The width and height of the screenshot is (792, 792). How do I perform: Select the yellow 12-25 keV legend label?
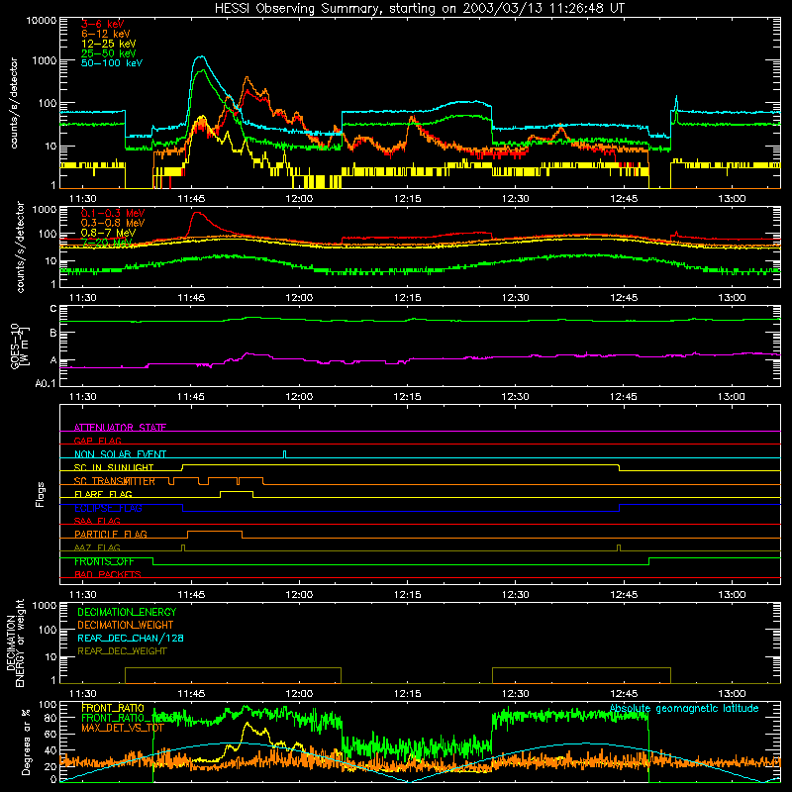pos(108,44)
